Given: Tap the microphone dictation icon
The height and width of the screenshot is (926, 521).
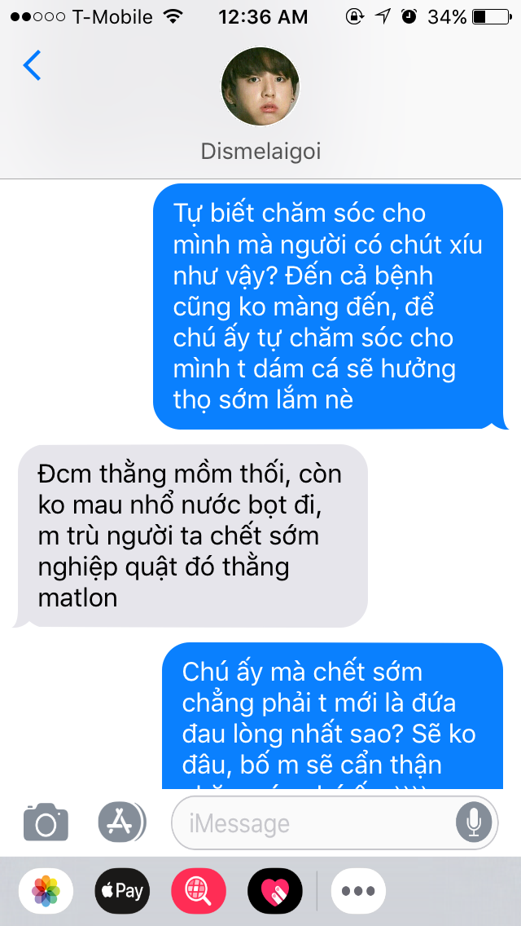Looking at the screenshot, I should (473, 822).
